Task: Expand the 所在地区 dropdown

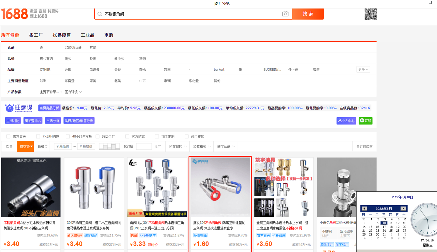Action: (x=178, y=146)
